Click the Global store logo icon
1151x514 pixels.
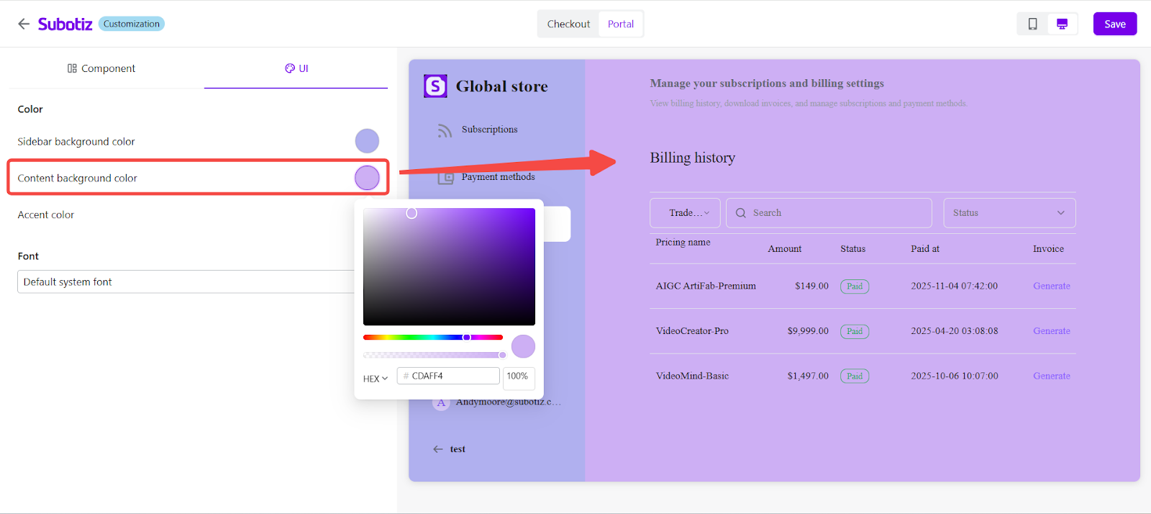click(435, 86)
